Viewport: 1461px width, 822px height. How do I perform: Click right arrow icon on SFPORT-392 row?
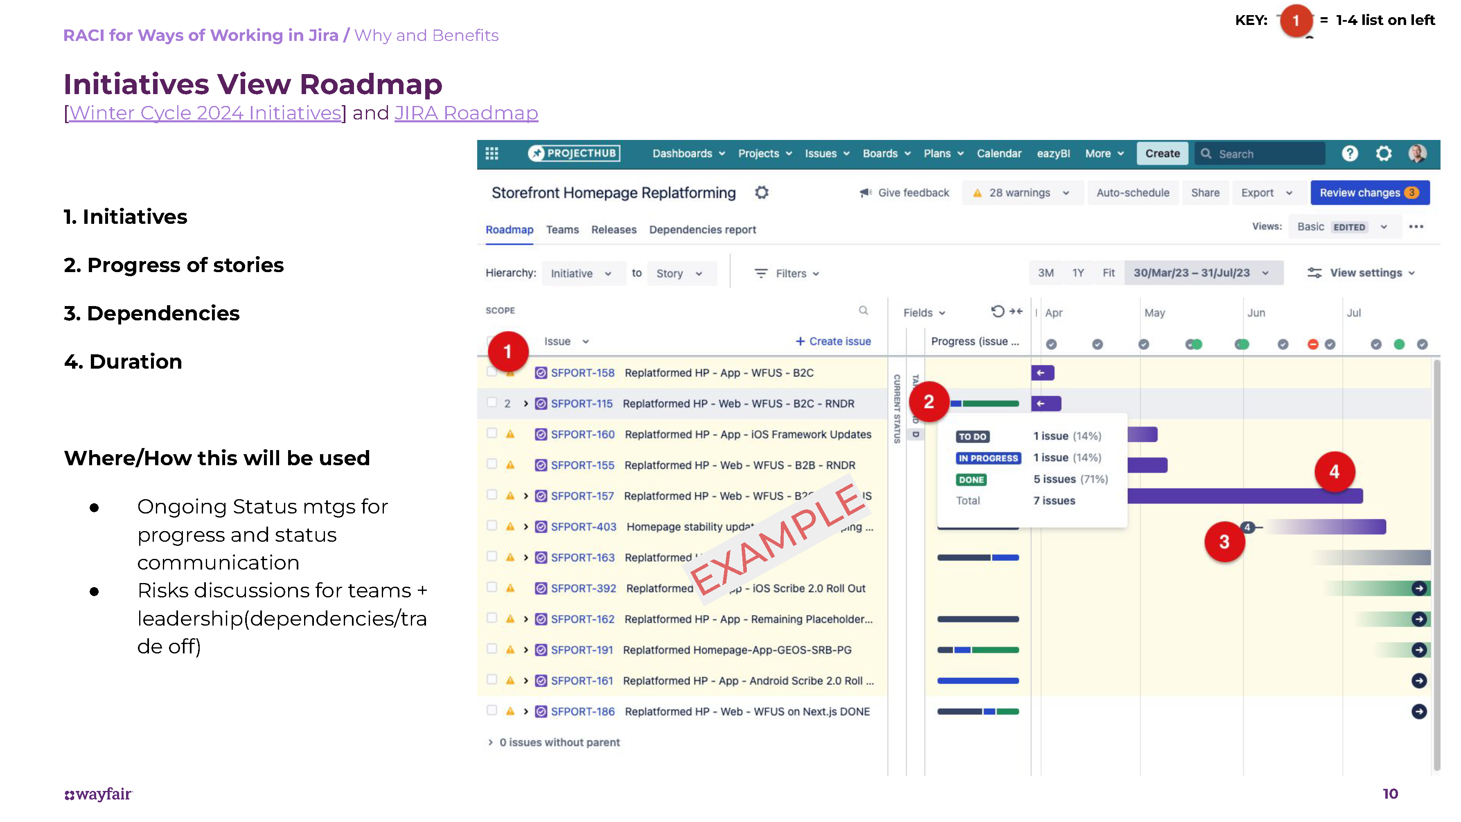click(x=1419, y=588)
